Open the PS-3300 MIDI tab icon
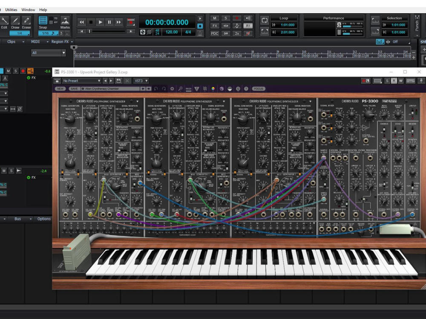This screenshot has height=319, width=426. click(189, 89)
